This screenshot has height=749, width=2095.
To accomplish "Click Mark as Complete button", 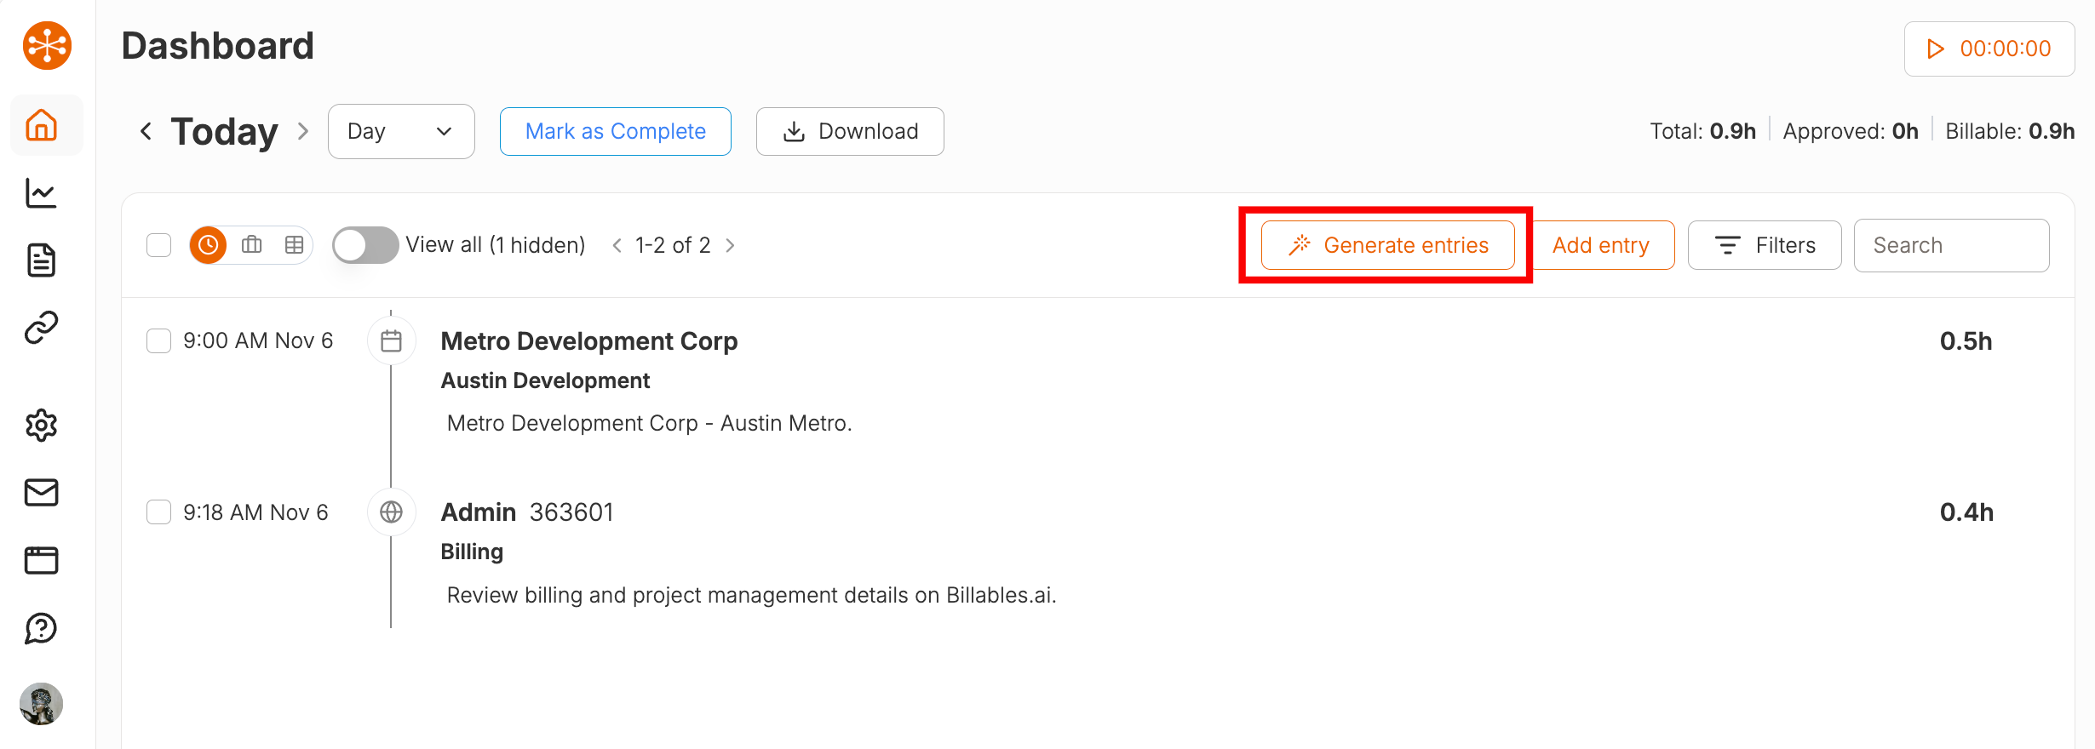I will 615,132.
